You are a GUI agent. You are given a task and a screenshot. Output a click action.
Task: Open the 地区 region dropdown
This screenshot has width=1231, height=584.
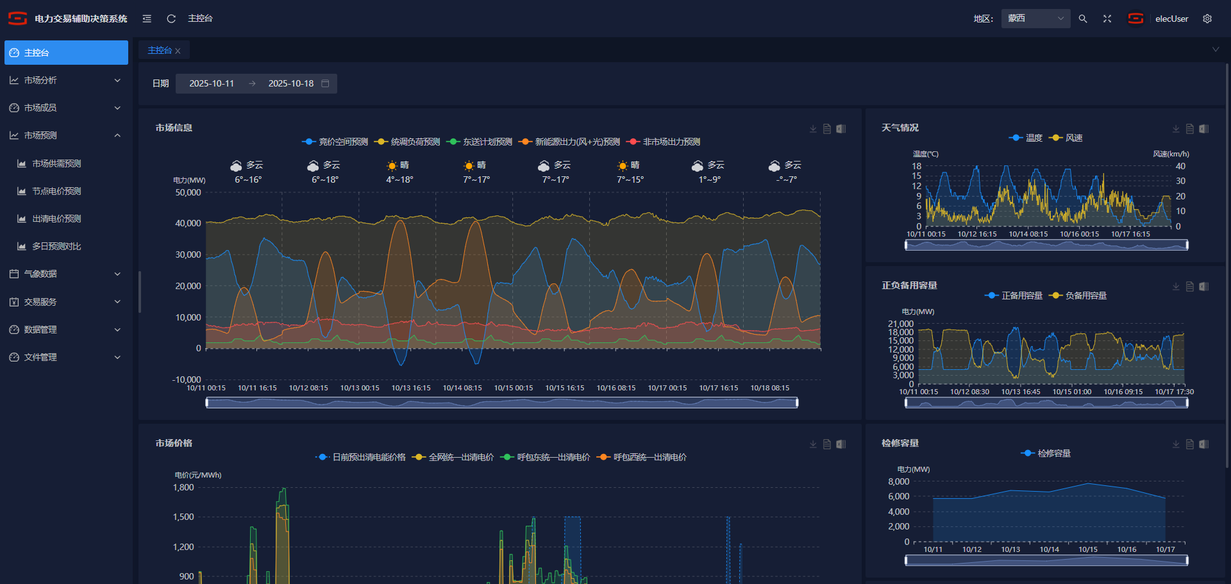pyautogui.click(x=1035, y=19)
